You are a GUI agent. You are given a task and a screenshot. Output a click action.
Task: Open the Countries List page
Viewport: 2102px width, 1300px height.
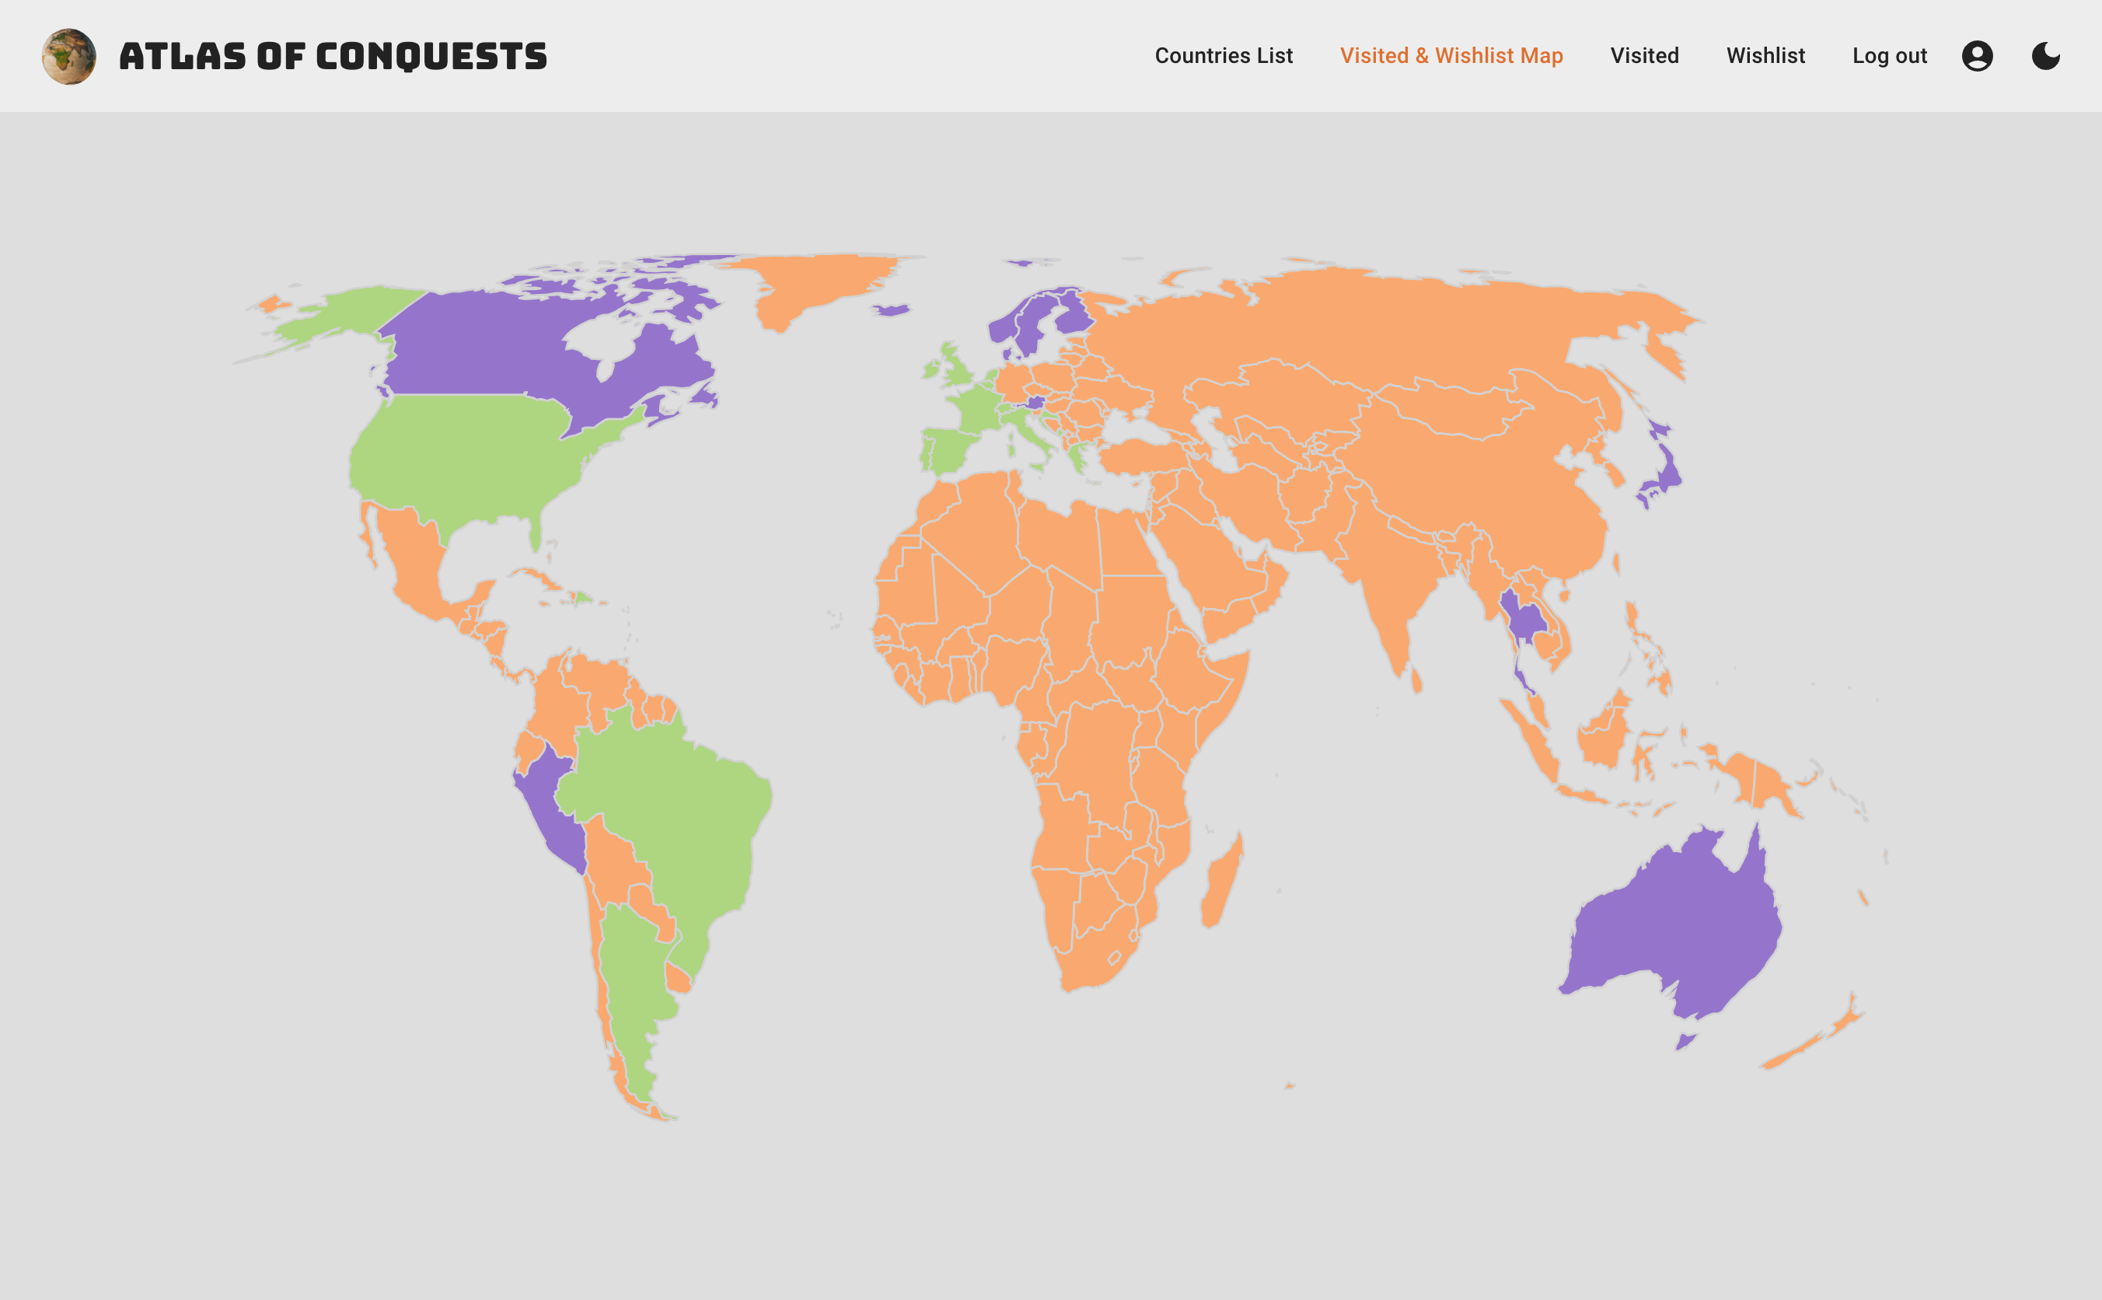click(1223, 56)
